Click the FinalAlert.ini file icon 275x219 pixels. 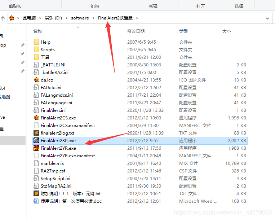(x=36, y=110)
